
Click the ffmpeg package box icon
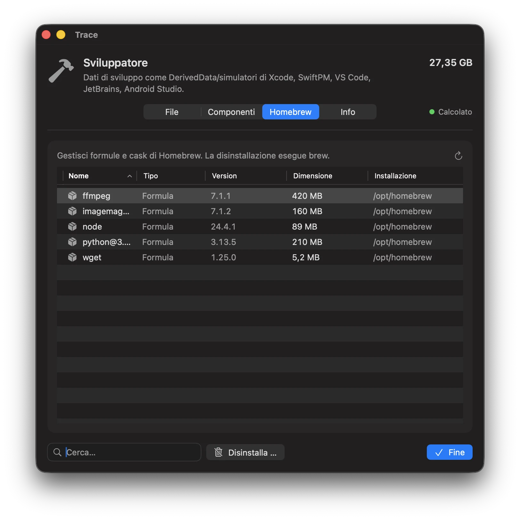click(x=72, y=196)
